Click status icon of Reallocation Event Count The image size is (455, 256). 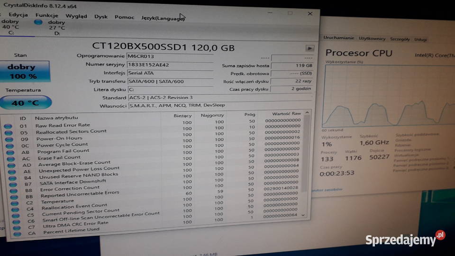point(15,209)
